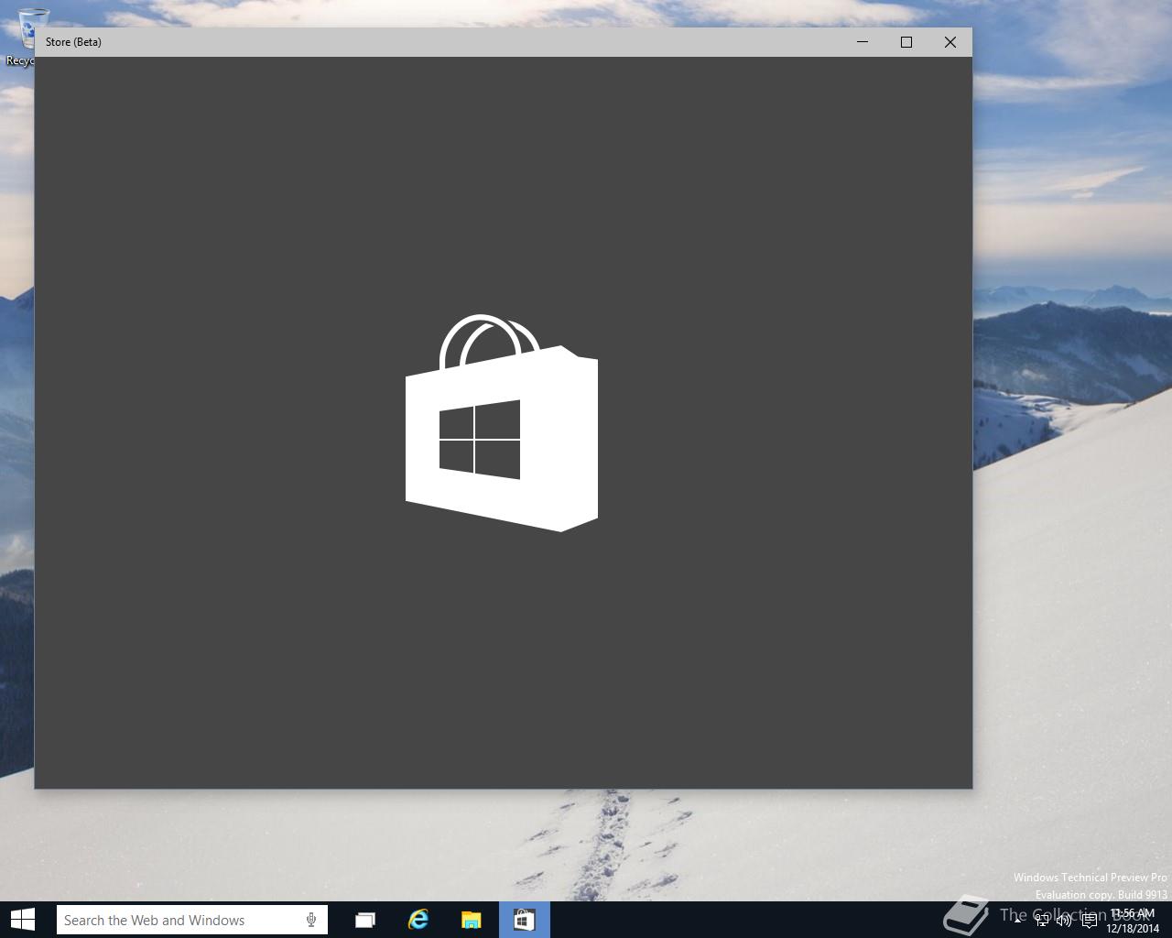Select the Recycle Bin desktop icon
Screen dimensions: 1172x938
tap(20, 35)
